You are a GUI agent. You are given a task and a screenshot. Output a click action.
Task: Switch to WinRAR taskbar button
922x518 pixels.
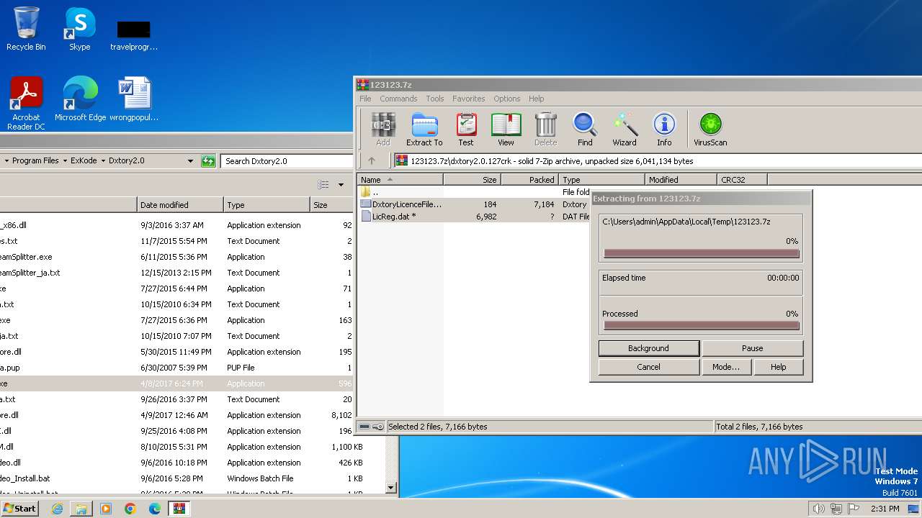click(x=179, y=509)
